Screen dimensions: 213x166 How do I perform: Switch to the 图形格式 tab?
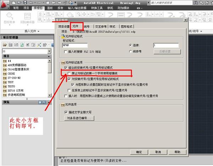[127, 26]
